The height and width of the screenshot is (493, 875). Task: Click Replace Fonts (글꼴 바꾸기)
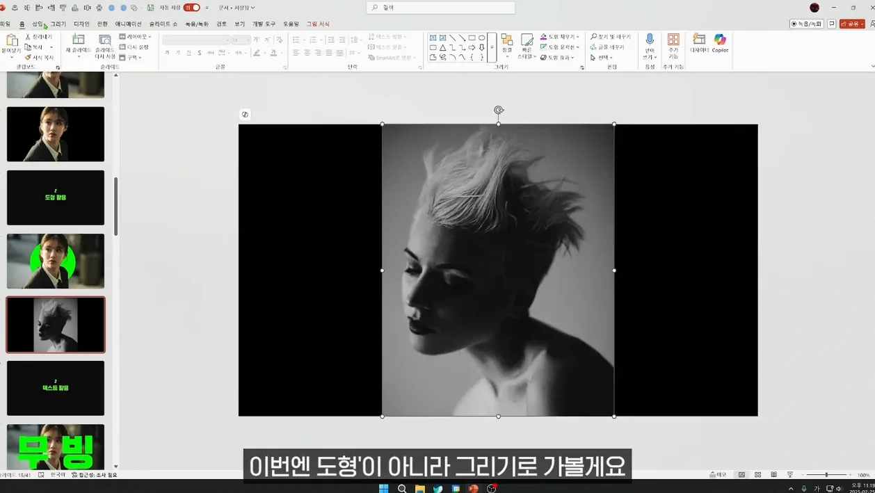tap(607, 47)
